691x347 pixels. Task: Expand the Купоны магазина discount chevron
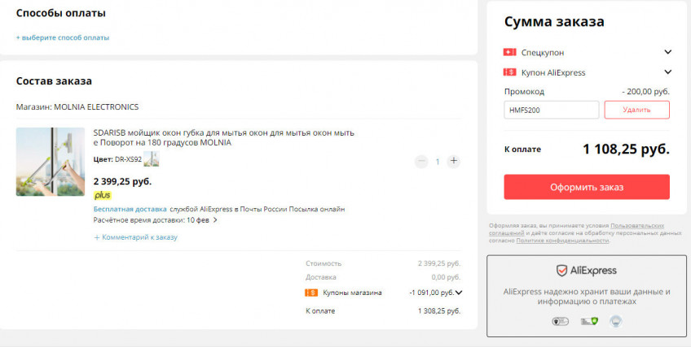459,293
